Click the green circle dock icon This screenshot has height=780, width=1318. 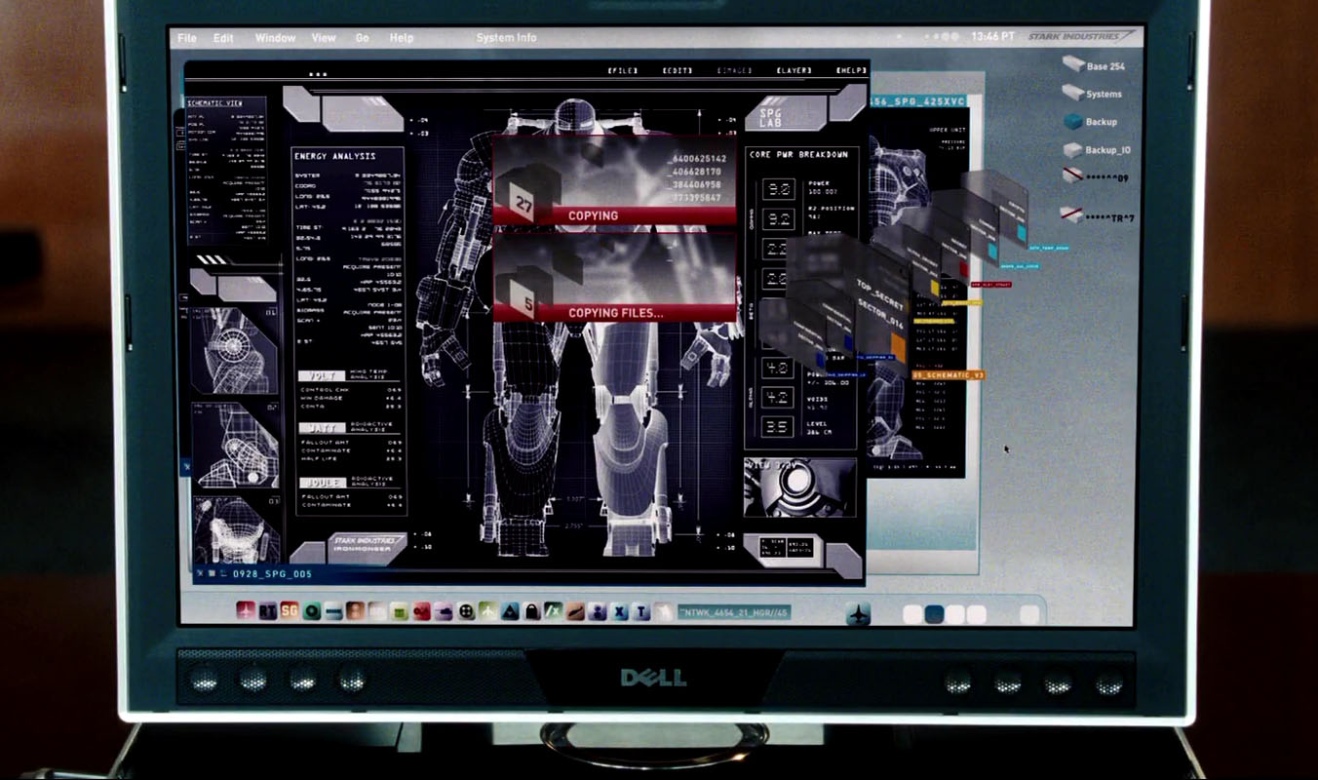312,611
